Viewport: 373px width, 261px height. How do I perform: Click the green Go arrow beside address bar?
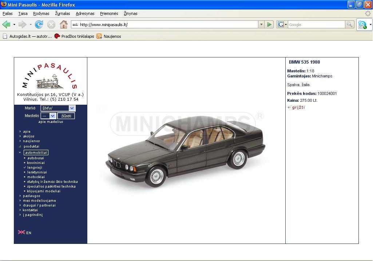tap(269, 24)
